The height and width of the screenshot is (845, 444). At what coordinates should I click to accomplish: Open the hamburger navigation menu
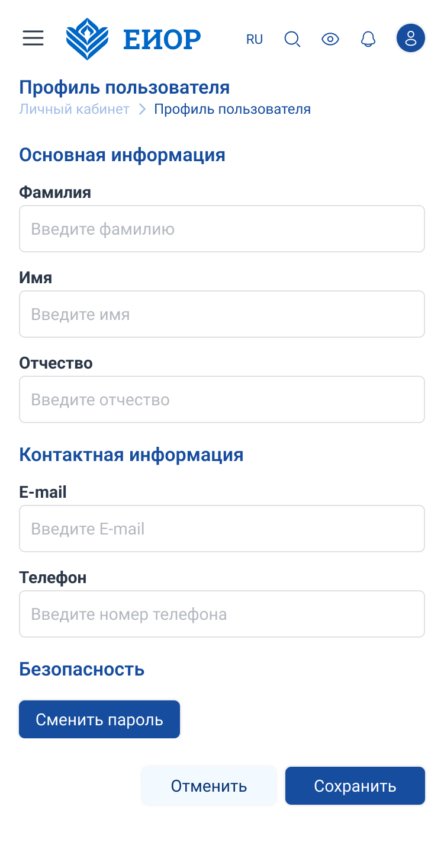tap(33, 39)
